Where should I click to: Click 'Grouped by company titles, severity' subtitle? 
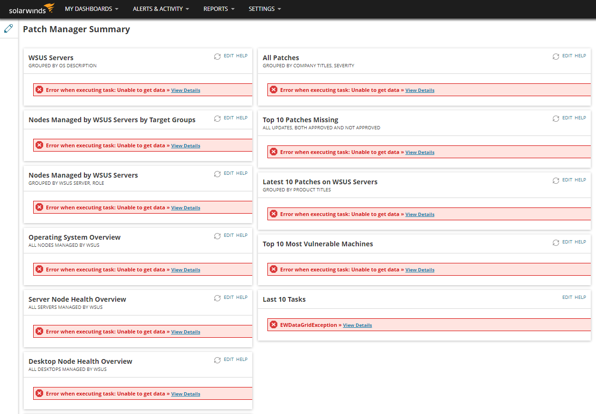coord(308,66)
